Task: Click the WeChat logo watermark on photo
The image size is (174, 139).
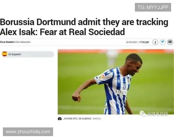Action: point(143,114)
